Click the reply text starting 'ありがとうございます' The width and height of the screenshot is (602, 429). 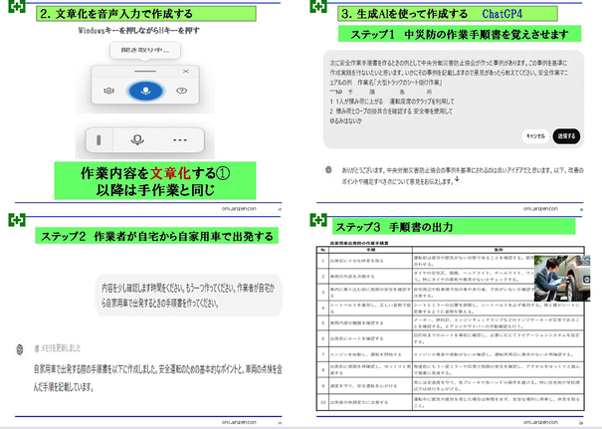click(x=463, y=175)
